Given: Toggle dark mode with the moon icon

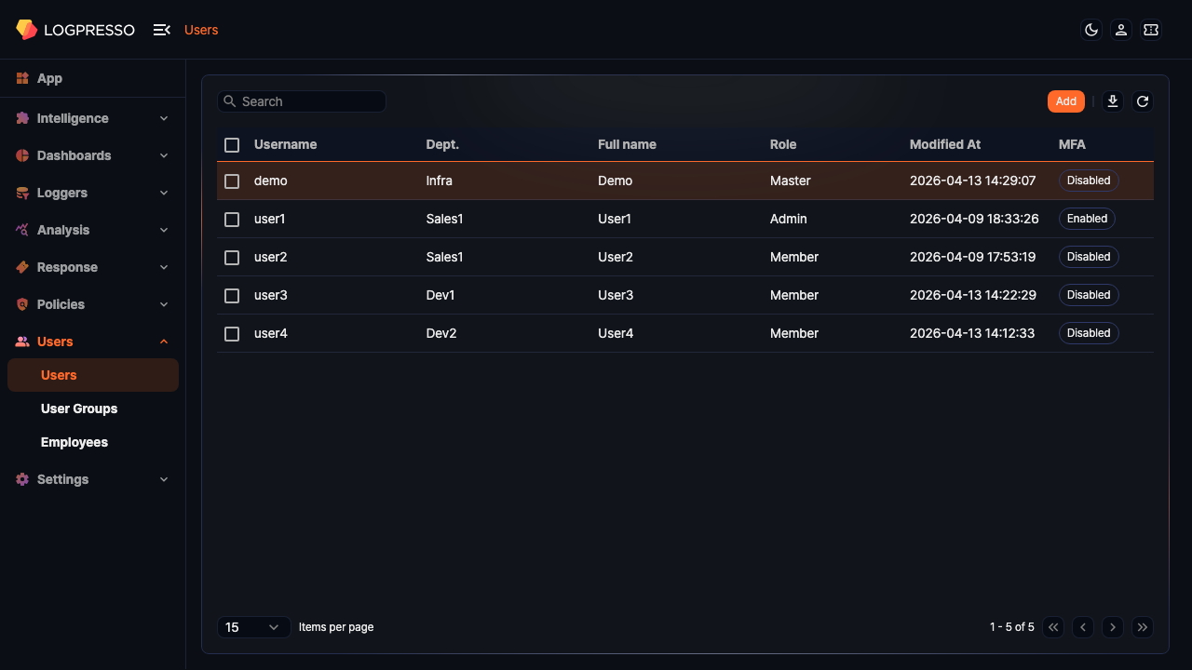Looking at the screenshot, I should click(1090, 30).
